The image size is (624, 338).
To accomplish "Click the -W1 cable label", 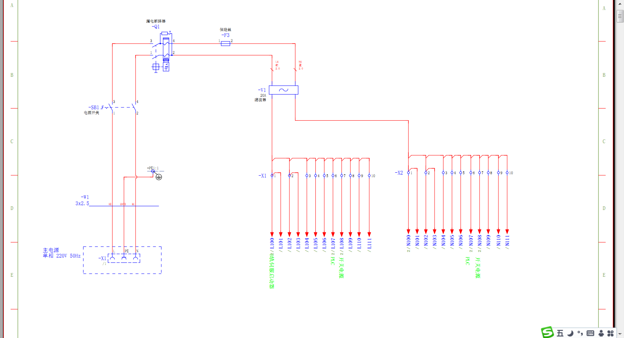I will pyautogui.click(x=85, y=197).
